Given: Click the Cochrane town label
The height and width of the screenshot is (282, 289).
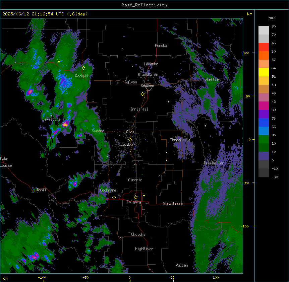Looking at the screenshot, I should (108, 190).
